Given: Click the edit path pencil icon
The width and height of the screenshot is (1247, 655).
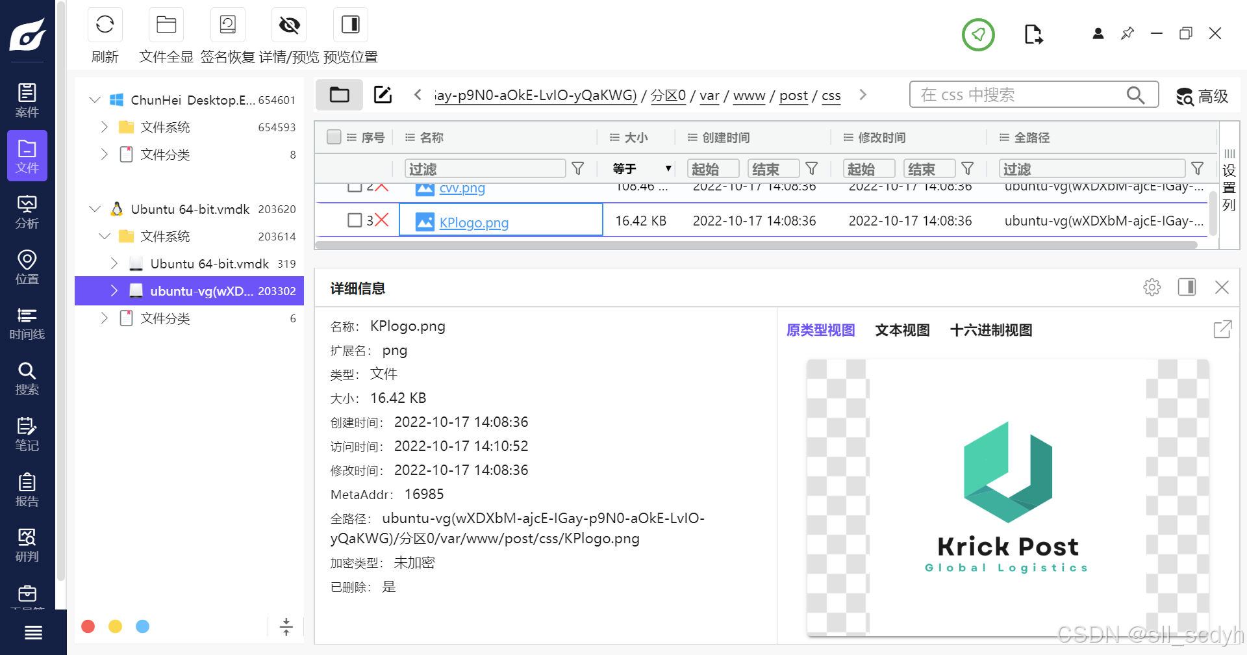Looking at the screenshot, I should point(383,95).
